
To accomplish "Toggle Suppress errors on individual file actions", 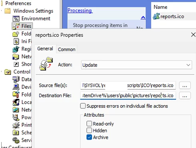I will click(x=83, y=106).
